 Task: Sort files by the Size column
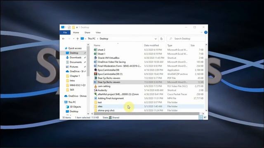(x=193, y=45)
